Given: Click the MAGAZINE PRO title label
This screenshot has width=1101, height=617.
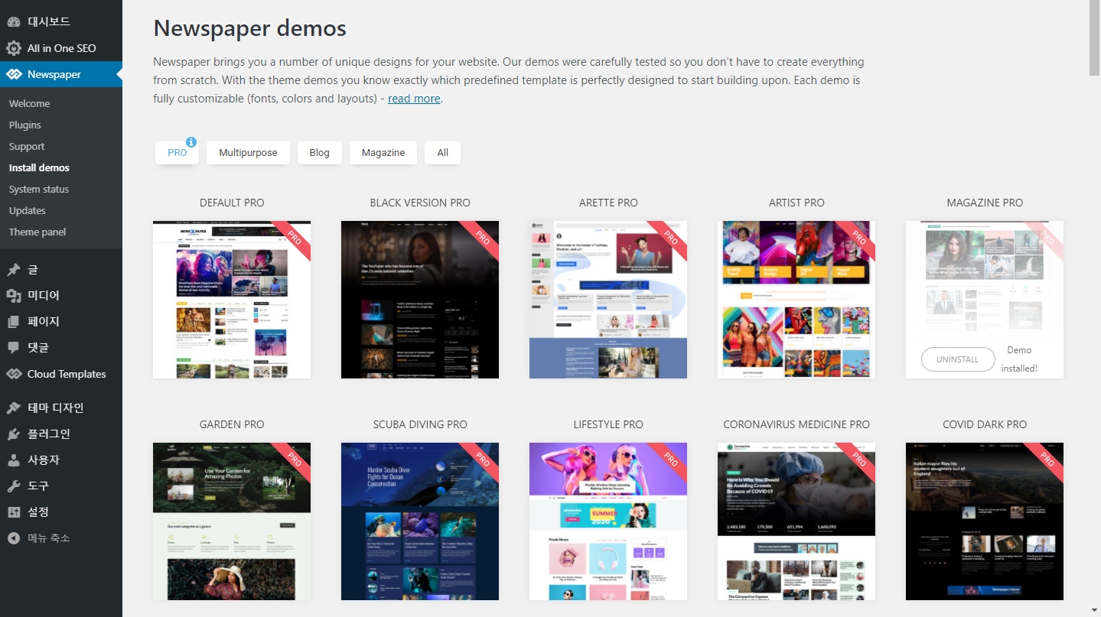Looking at the screenshot, I should pos(985,203).
